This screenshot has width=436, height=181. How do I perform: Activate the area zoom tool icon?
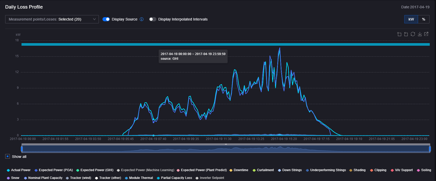coord(399,34)
